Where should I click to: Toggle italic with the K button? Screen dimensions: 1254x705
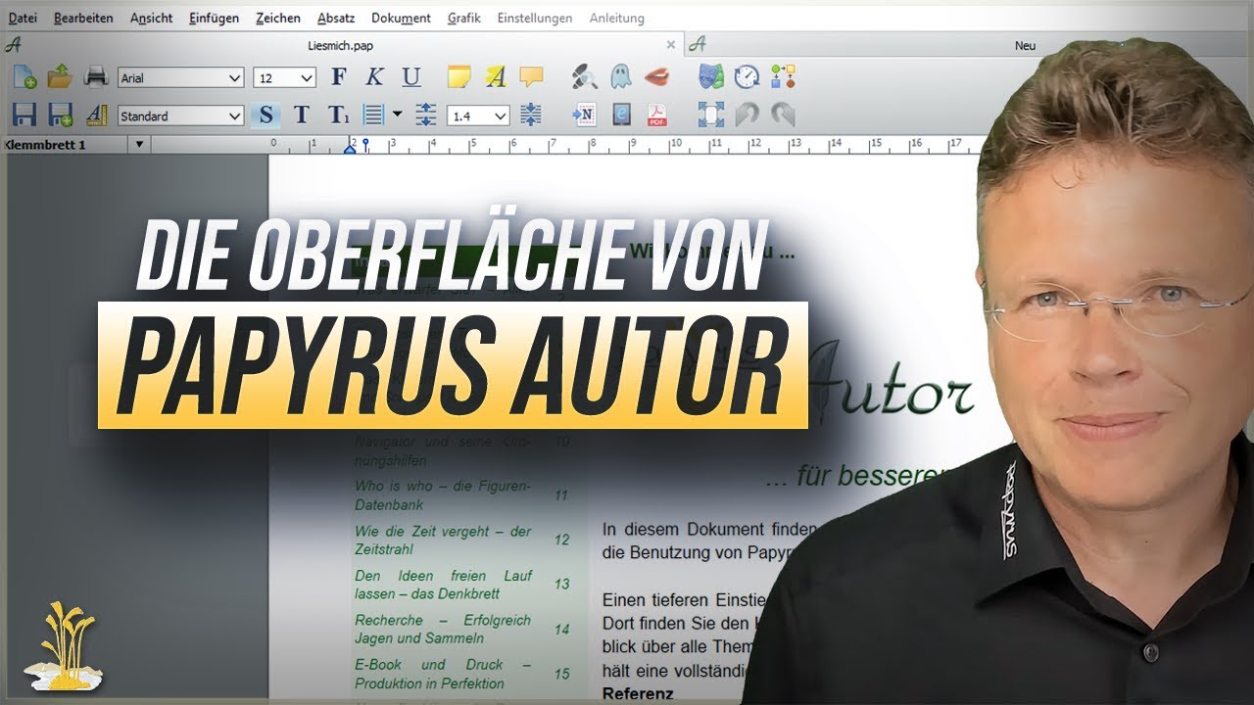click(374, 76)
